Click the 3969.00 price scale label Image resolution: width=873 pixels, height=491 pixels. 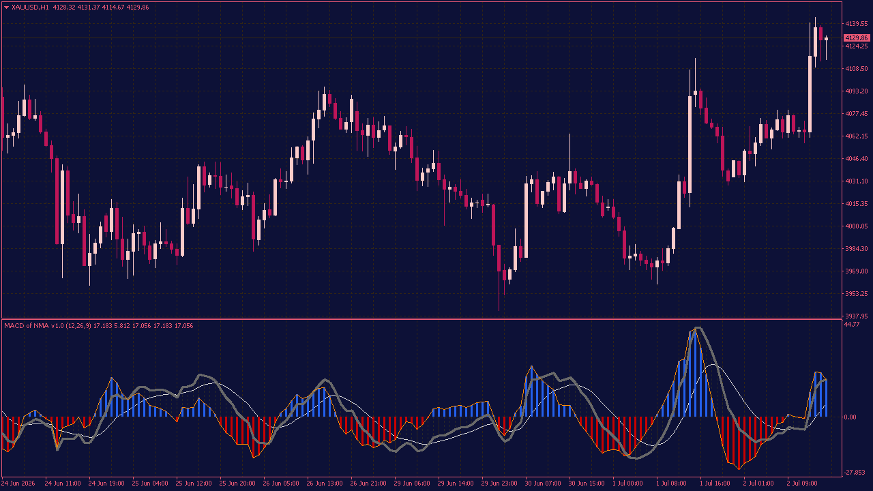coord(856,271)
